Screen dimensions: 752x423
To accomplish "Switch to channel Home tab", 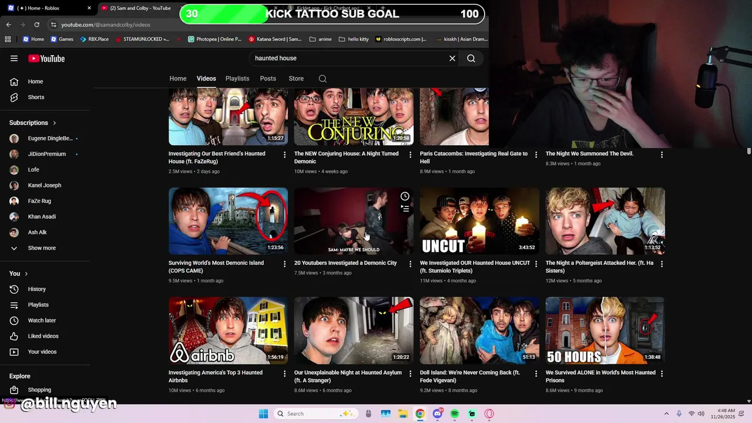I will pos(178,79).
